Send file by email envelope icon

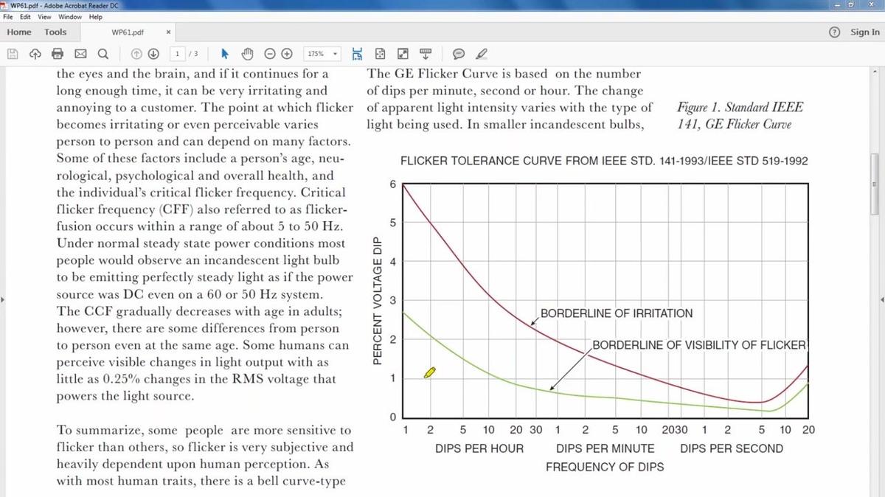(x=80, y=54)
